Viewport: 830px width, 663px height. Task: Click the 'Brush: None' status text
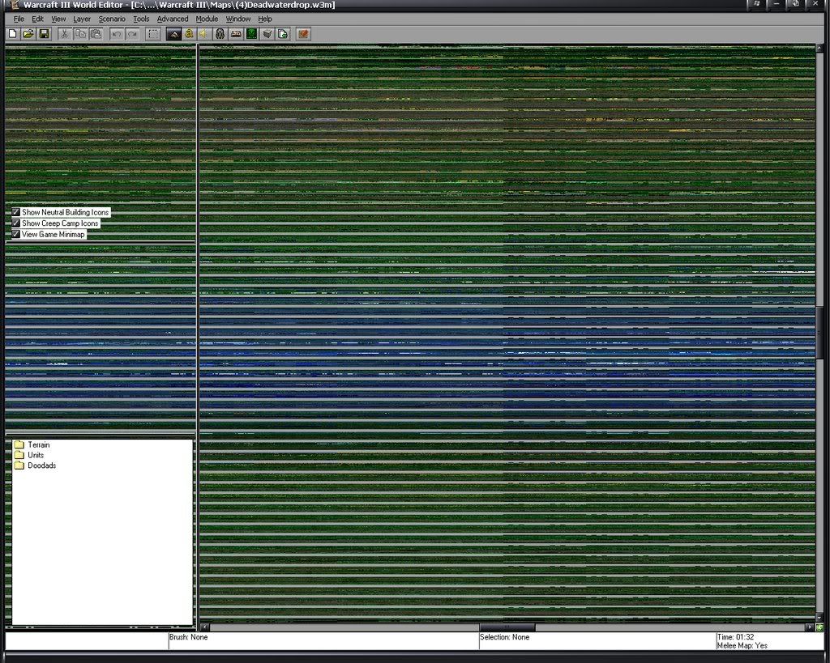point(188,637)
